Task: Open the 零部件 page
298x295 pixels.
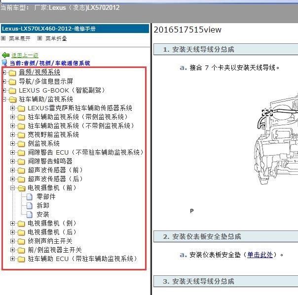Action: tap(46, 197)
